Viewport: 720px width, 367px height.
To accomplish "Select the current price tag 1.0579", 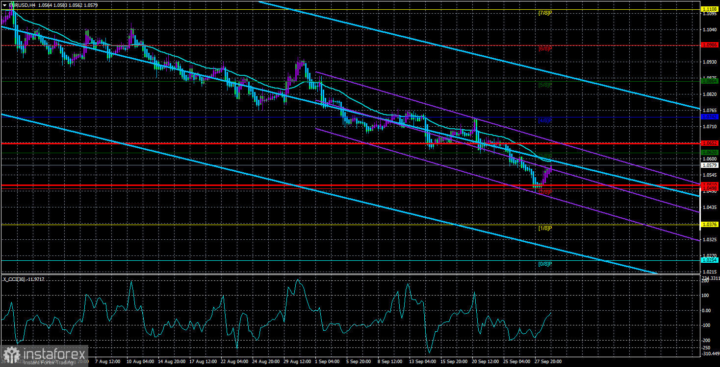I will coord(710,165).
